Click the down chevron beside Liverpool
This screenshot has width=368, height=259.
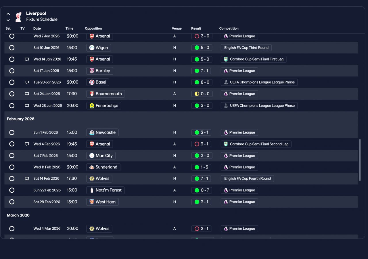[x=8, y=20]
